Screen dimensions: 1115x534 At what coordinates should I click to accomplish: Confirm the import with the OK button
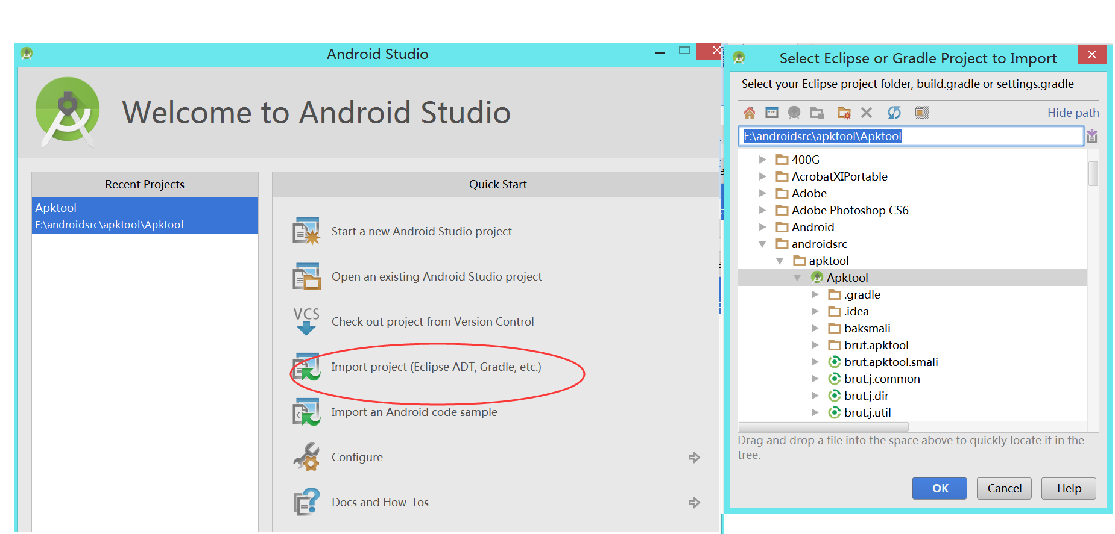pos(940,488)
